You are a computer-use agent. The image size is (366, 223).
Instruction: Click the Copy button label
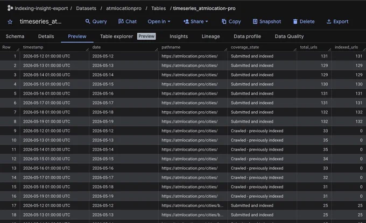[x=235, y=21]
